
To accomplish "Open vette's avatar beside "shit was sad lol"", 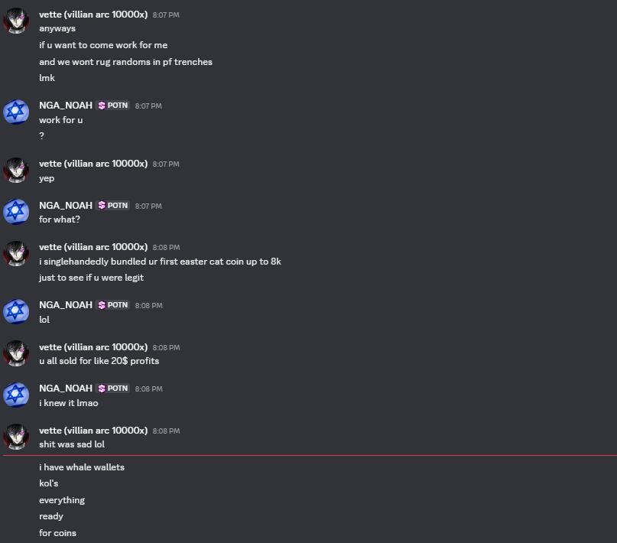I will coord(16,437).
